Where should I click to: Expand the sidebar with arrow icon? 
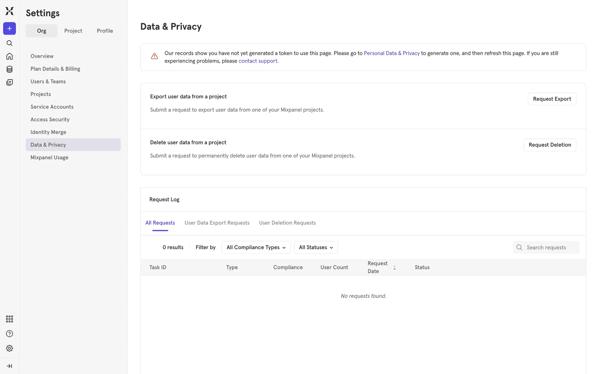coord(9,366)
